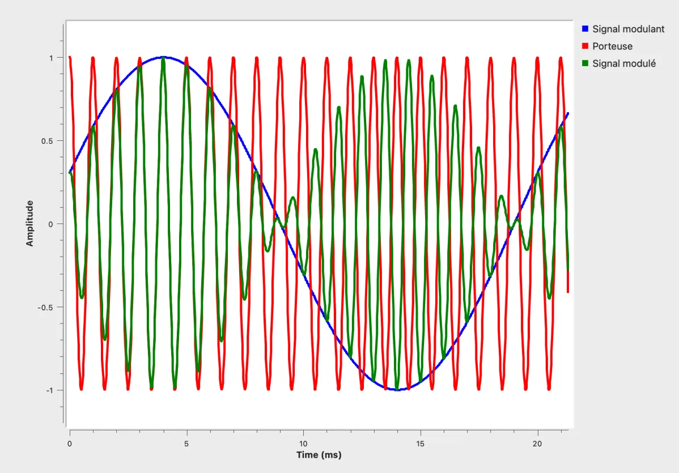The height and width of the screenshot is (473, 679).
Task: Click the green legend swatch for Signal modulé
Action: pyautogui.click(x=585, y=63)
